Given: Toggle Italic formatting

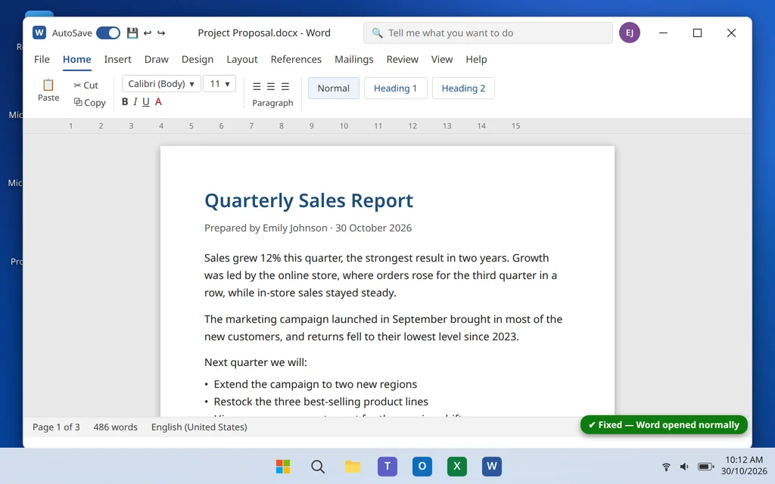Looking at the screenshot, I should [135, 102].
